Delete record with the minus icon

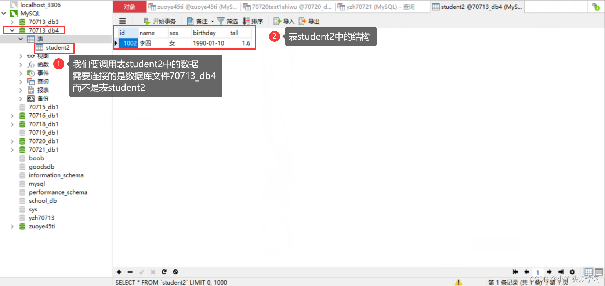click(x=130, y=272)
